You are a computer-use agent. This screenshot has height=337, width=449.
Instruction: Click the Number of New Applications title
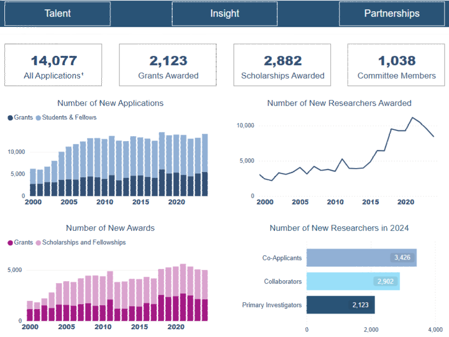point(110,103)
